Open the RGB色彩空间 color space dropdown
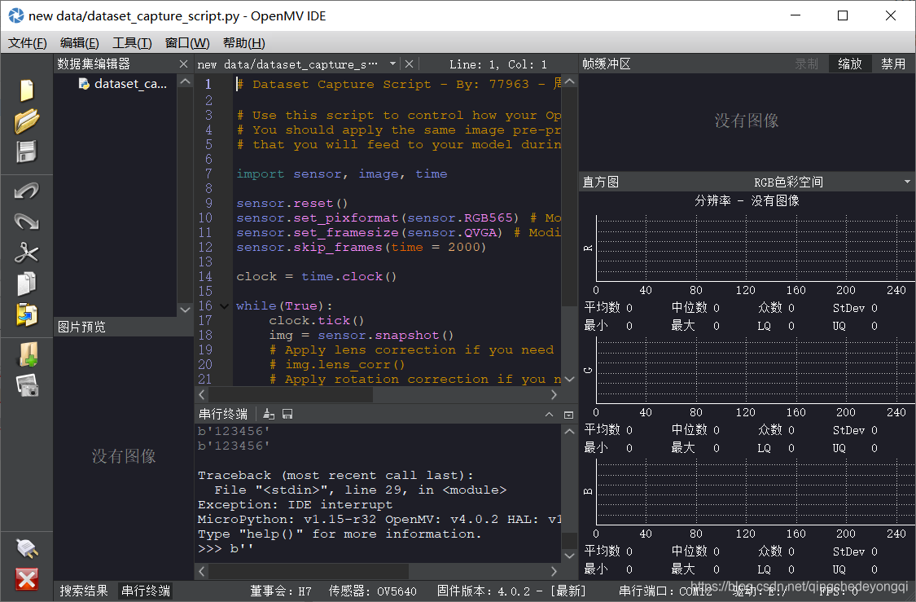 coord(831,182)
